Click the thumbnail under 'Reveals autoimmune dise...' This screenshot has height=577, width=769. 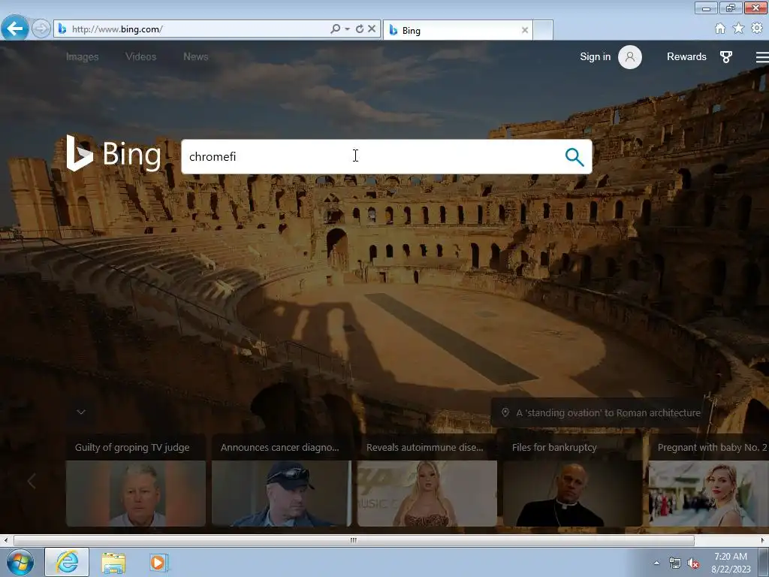[x=427, y=493]
